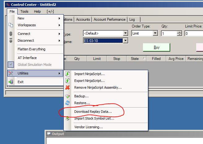Click the Qty input field

169,33
